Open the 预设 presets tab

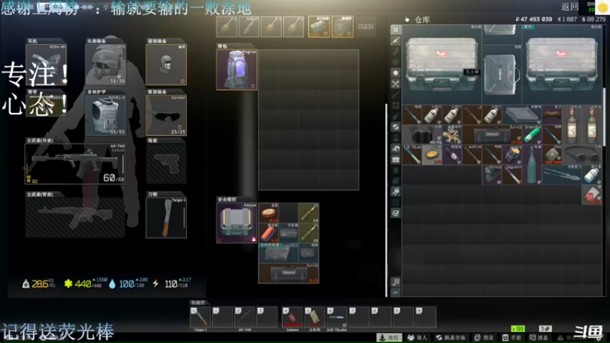click(x=484, y=338)
